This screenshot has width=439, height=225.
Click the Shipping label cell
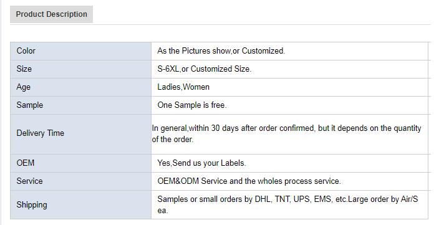[81, 205]
